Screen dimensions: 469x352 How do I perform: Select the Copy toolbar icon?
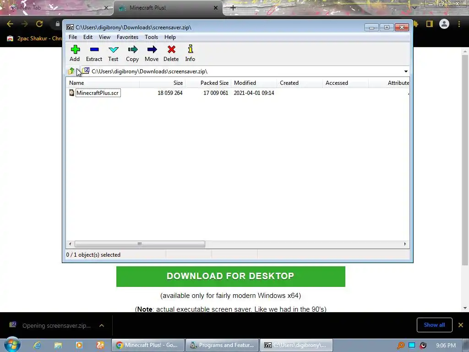(132, 53)
